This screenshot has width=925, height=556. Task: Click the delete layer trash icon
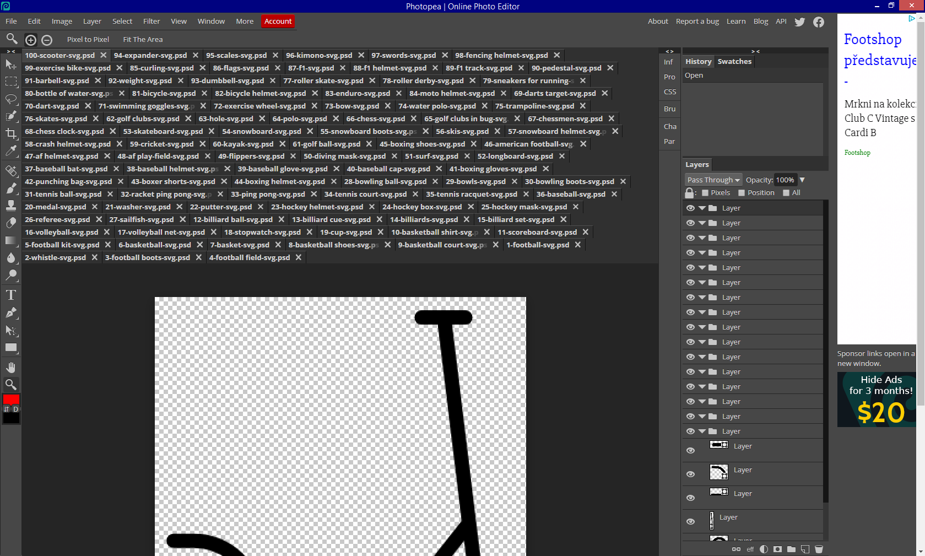819,549
